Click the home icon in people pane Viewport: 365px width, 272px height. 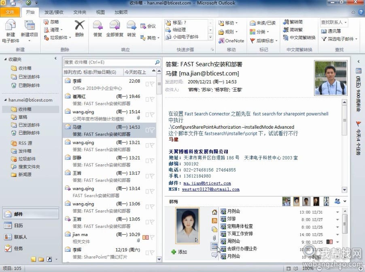click(x=214, y=212)
